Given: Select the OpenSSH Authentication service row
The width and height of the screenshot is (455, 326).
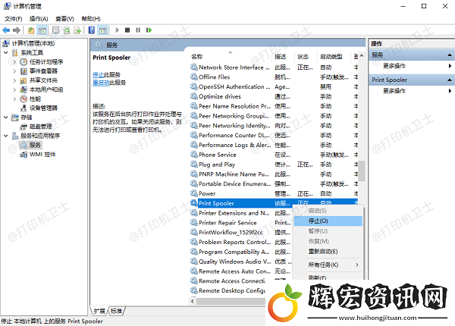Looking at the screenshot, I should tap(274, 86).
